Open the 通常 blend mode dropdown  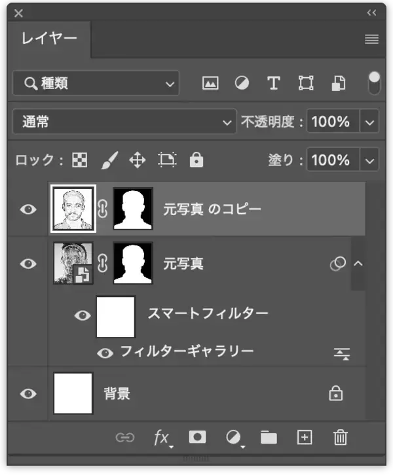(124, 122)
